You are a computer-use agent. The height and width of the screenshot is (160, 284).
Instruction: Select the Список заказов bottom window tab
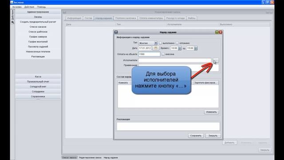click(x=69, y=158)
